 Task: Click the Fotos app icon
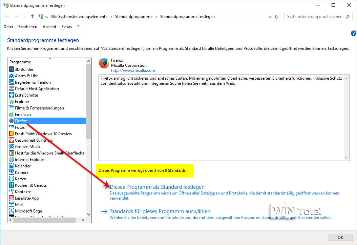12,127
